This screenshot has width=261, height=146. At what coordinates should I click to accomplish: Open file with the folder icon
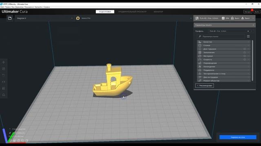click(x=10, y=18)
